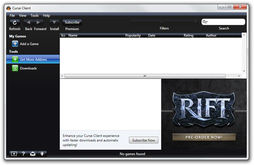Click Add a Game in sidebar
The image size is (254, 165).
(x=29, y=44)
